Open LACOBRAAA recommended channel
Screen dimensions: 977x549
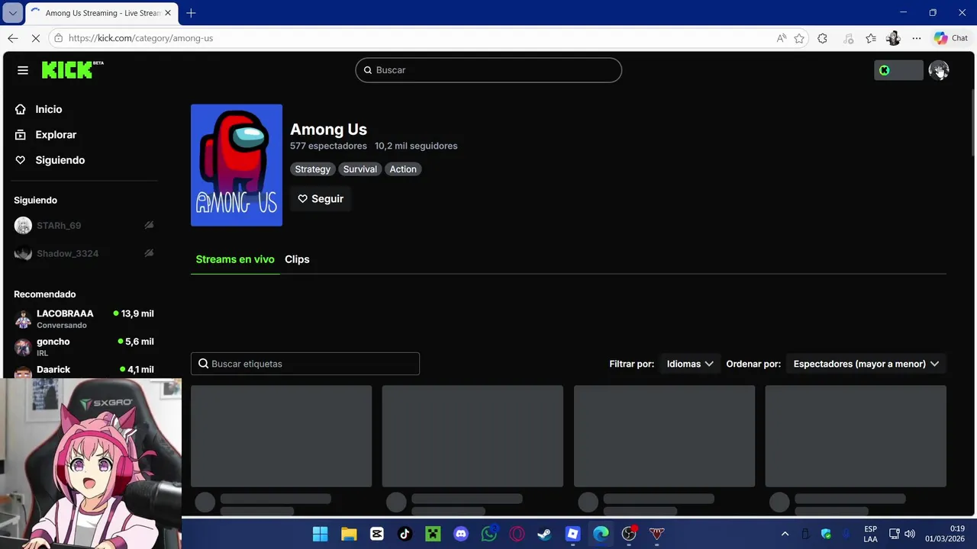[x=84, y=319]
